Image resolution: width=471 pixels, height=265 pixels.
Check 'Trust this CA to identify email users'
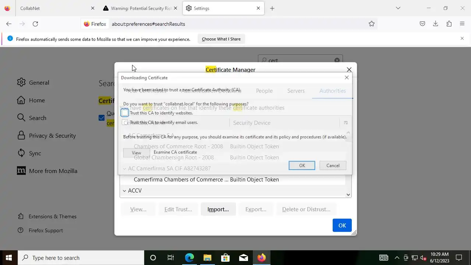(x=125, y=122)
